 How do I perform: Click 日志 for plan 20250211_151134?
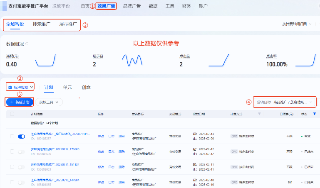pyautogui.click(x=111, y=167)
